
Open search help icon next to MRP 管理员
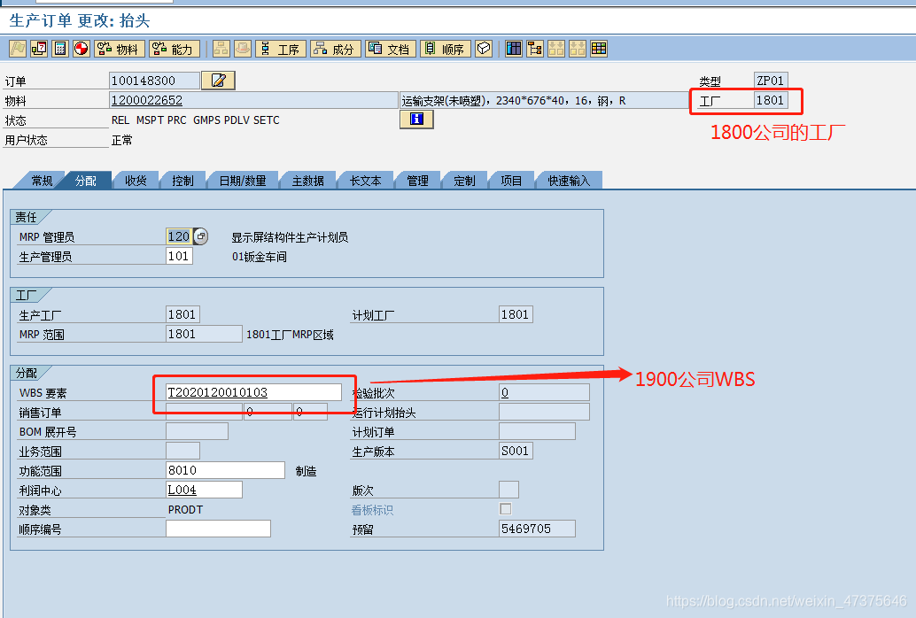point(200,236)
